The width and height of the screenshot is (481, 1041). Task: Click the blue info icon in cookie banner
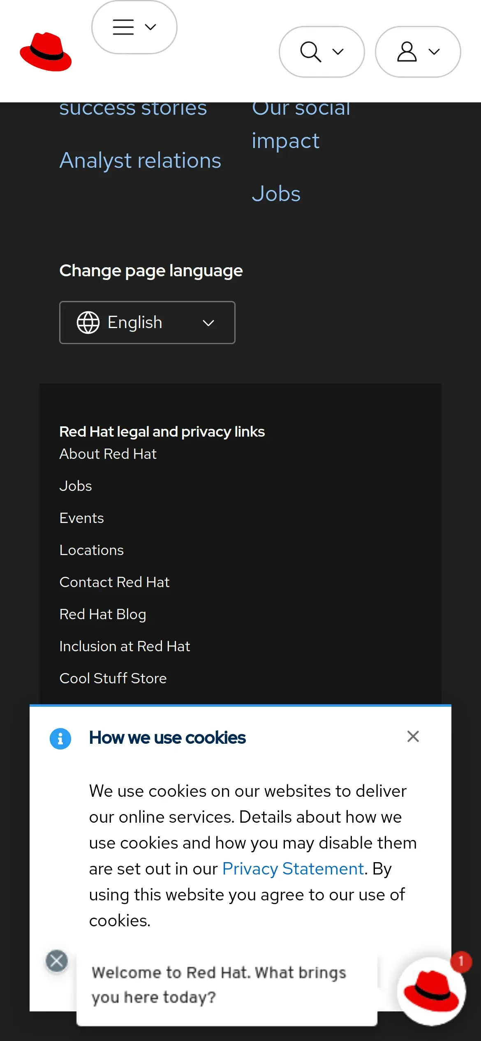point(60,739)
